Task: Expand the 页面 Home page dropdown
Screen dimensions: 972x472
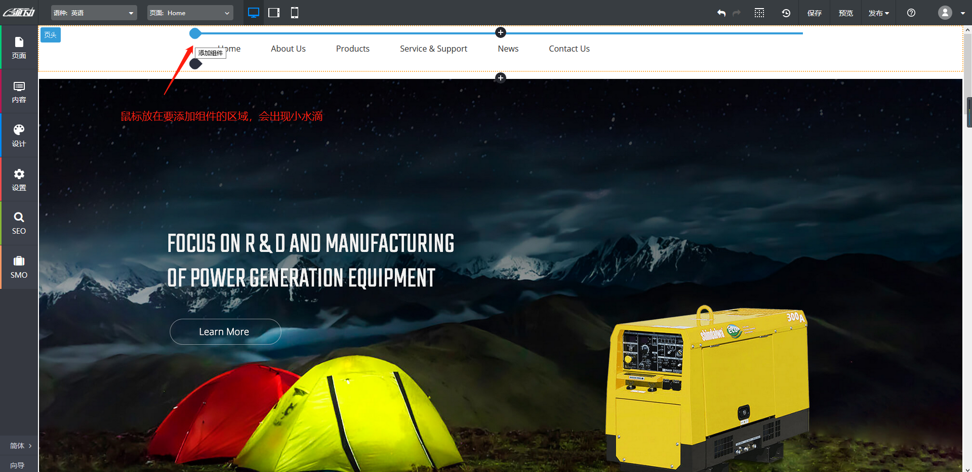Action: [190, 13]
